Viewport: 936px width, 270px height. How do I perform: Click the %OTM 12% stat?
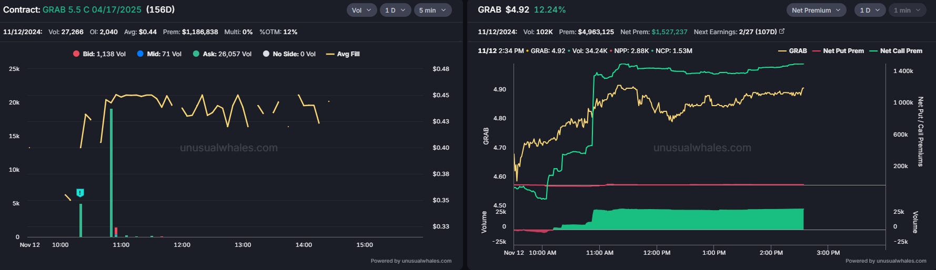278,32
